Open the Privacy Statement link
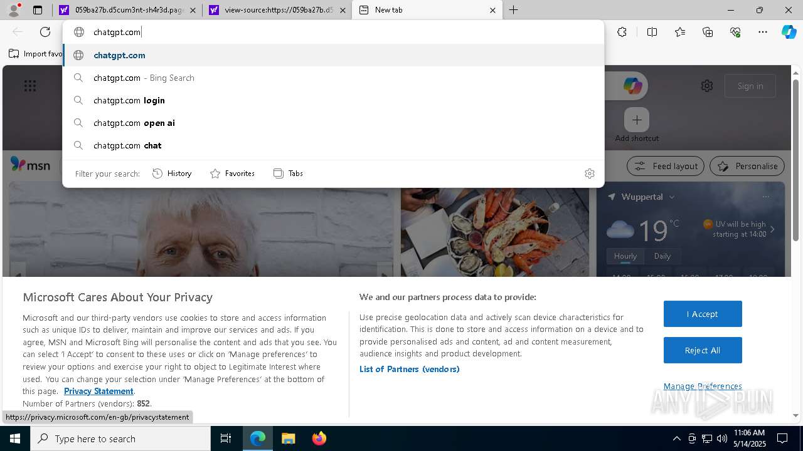This screenshot has width=803, height=451. click(98, 391)
